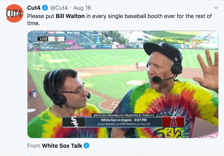Click the small logo beside the LIVE badge
This screenshot has height=156, width=224.
(56, 39)
